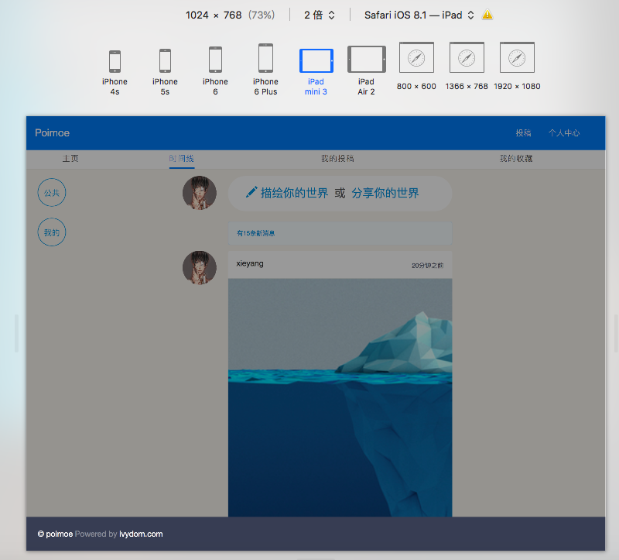Click xieyang's avatar thumbnail
This screenshot has width=619, height=560.
200,267
